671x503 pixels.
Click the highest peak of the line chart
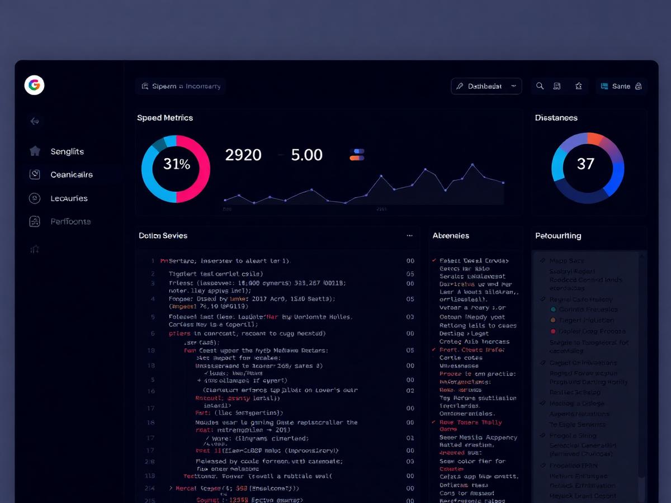472,165
